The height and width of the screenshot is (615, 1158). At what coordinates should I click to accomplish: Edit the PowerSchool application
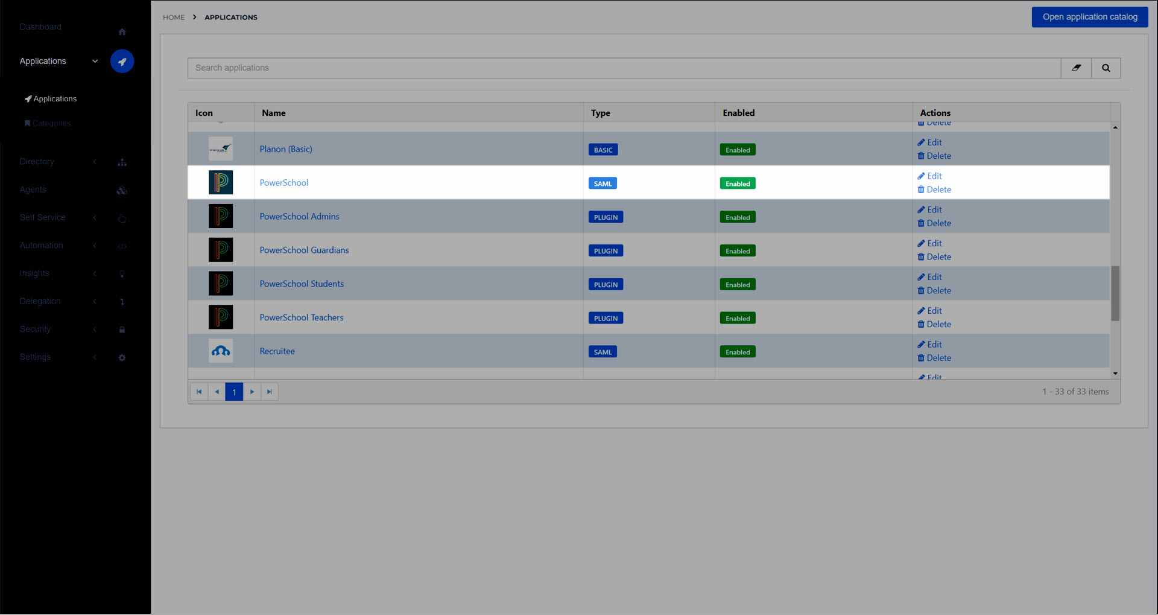pyautogui.click(x=929, y=176)
